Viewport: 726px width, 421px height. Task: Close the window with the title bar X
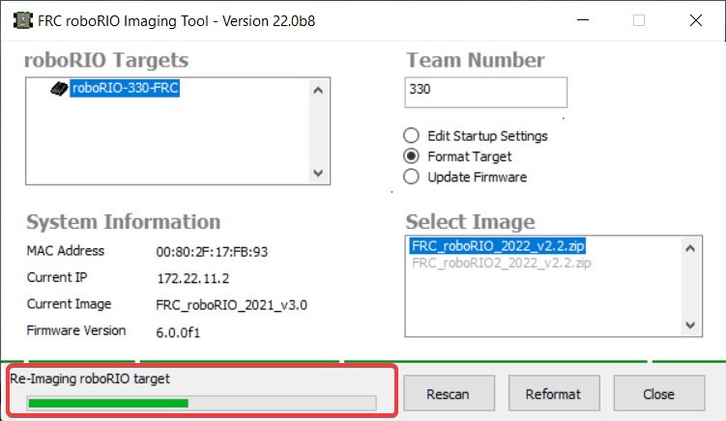[693, 20]
